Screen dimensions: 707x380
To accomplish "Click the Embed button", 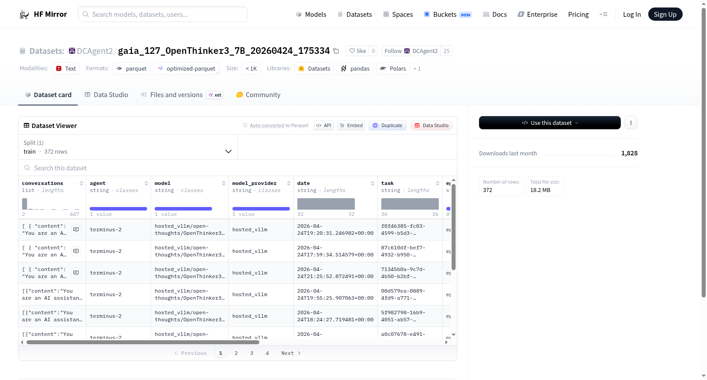I will [x=351, y=125].
